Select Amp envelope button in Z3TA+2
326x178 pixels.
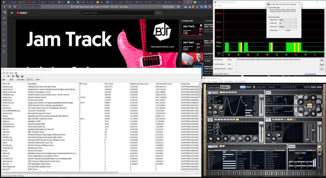click(237, 119)
